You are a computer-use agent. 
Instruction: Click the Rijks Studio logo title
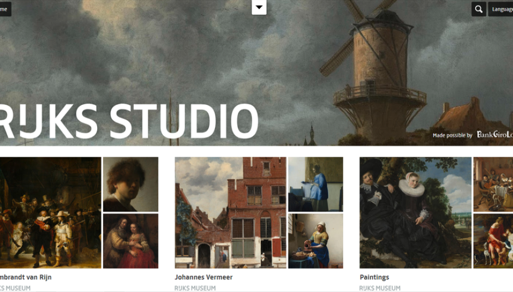pos(129,121)
